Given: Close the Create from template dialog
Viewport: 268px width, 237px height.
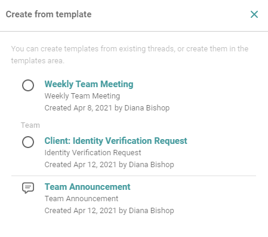Looking at the screenshot, I should pos(254,14).
